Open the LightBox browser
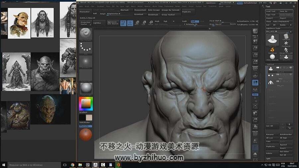Viewport: 299px width, 168px height. click(99, 23)
